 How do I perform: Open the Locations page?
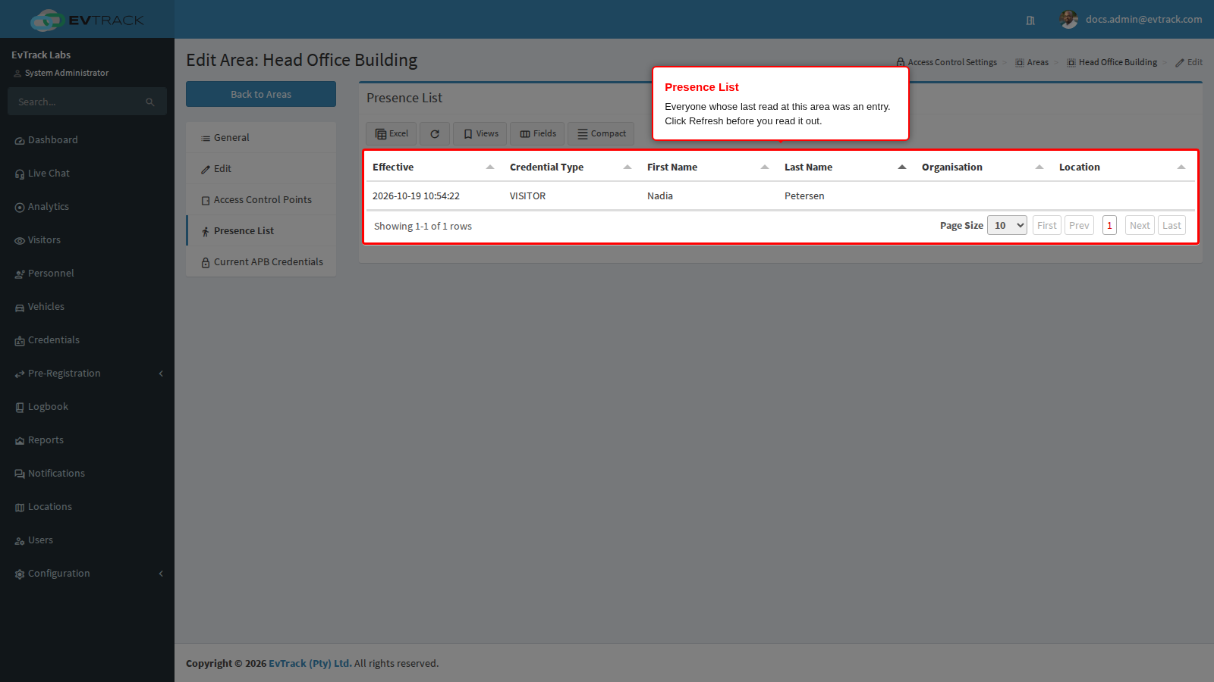point(87,507)
